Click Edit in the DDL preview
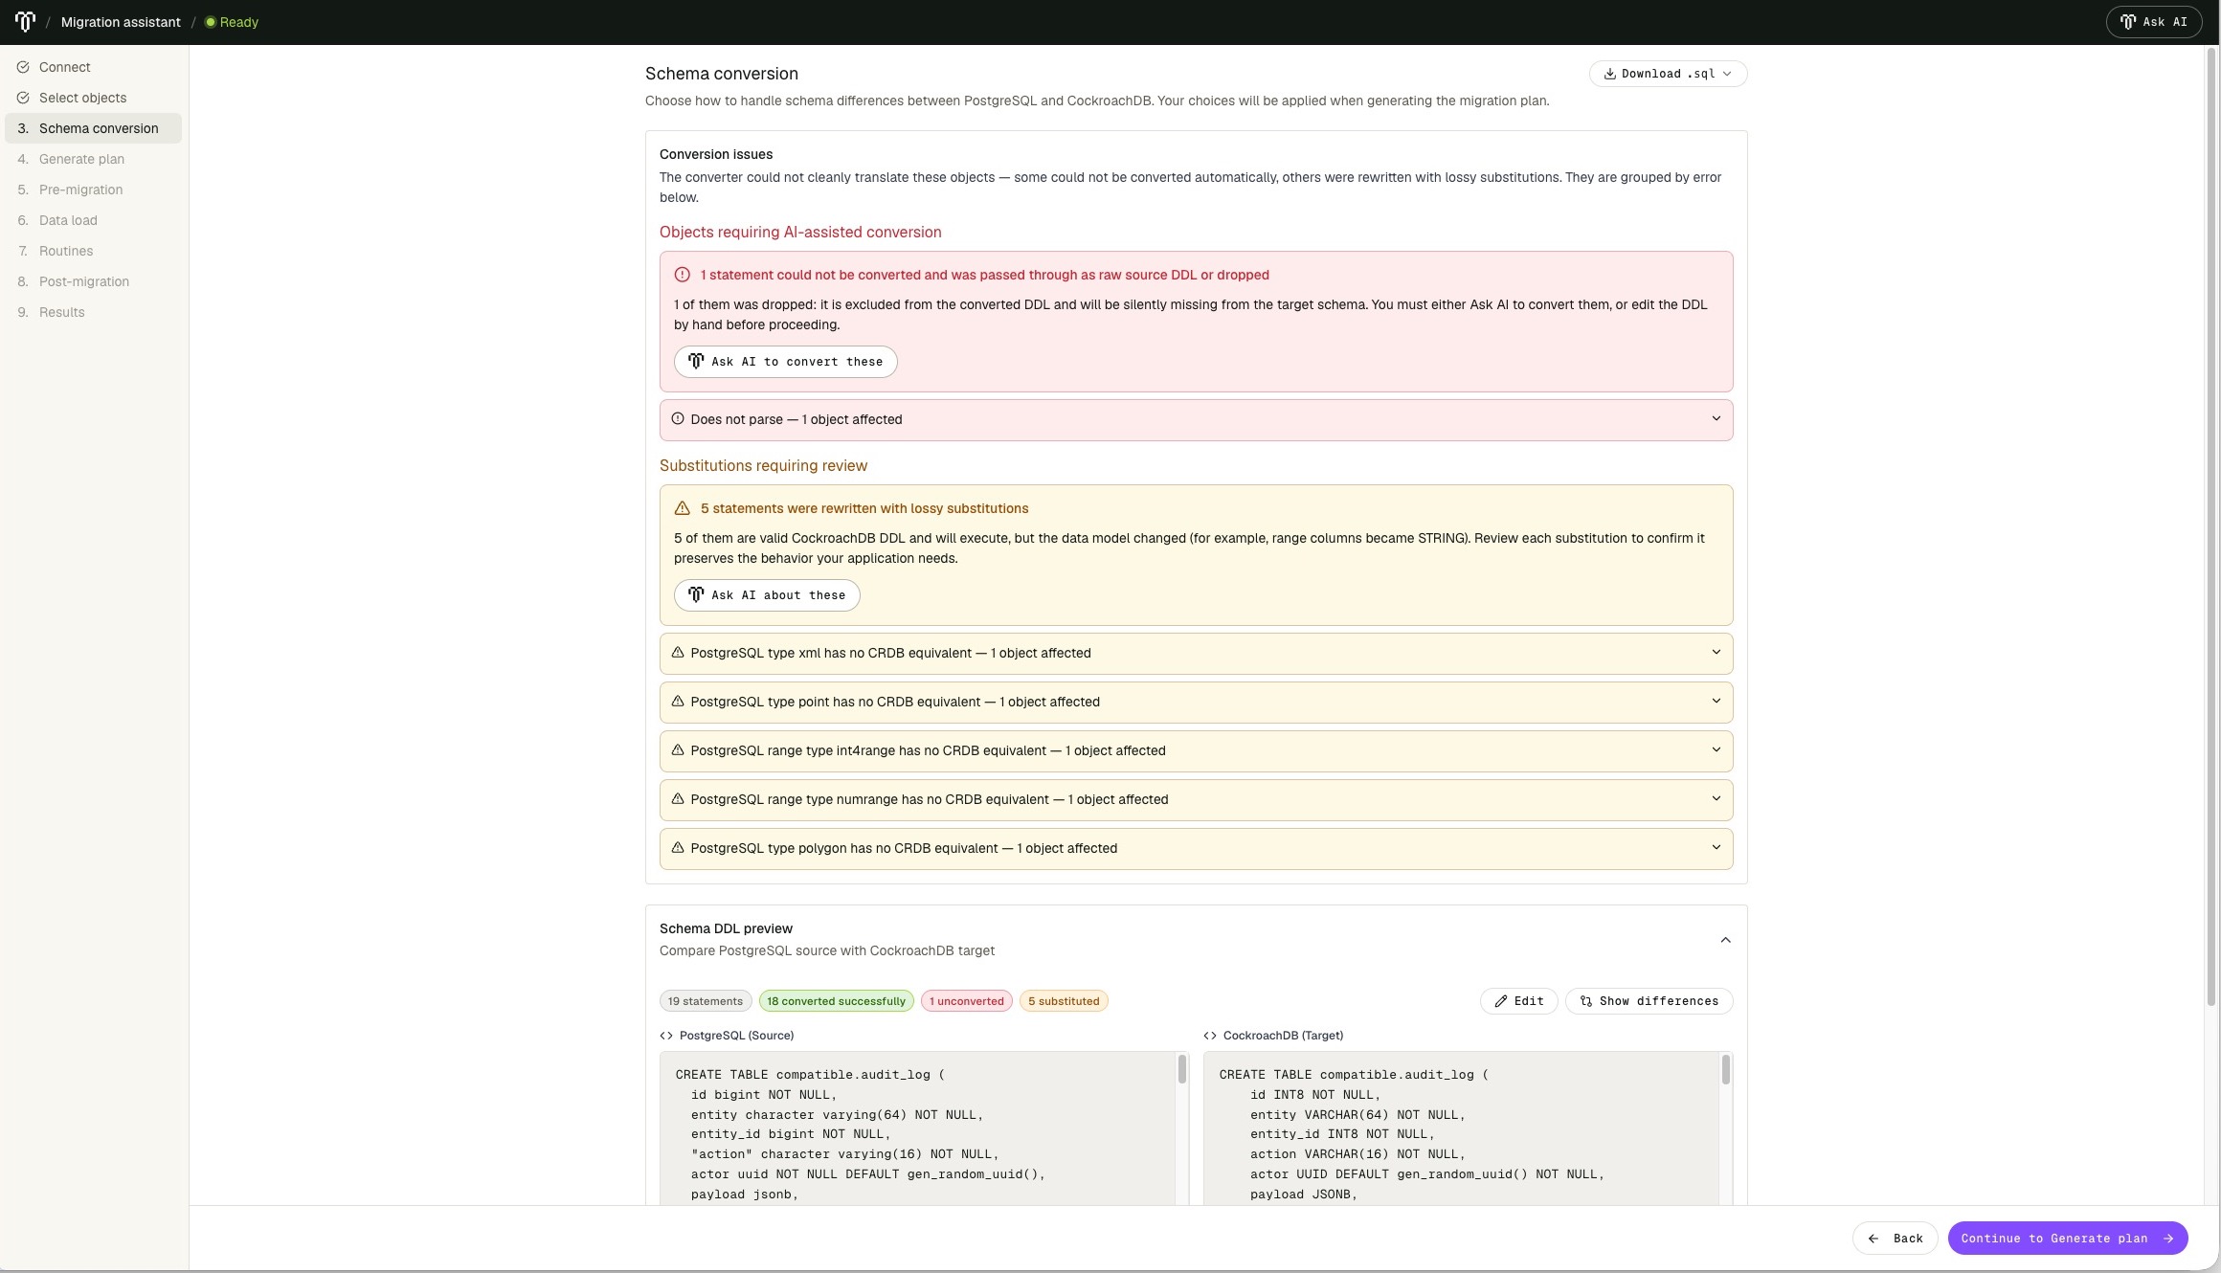The height and width of the screenshot is (1273, 2221). click(1518, 1001)
